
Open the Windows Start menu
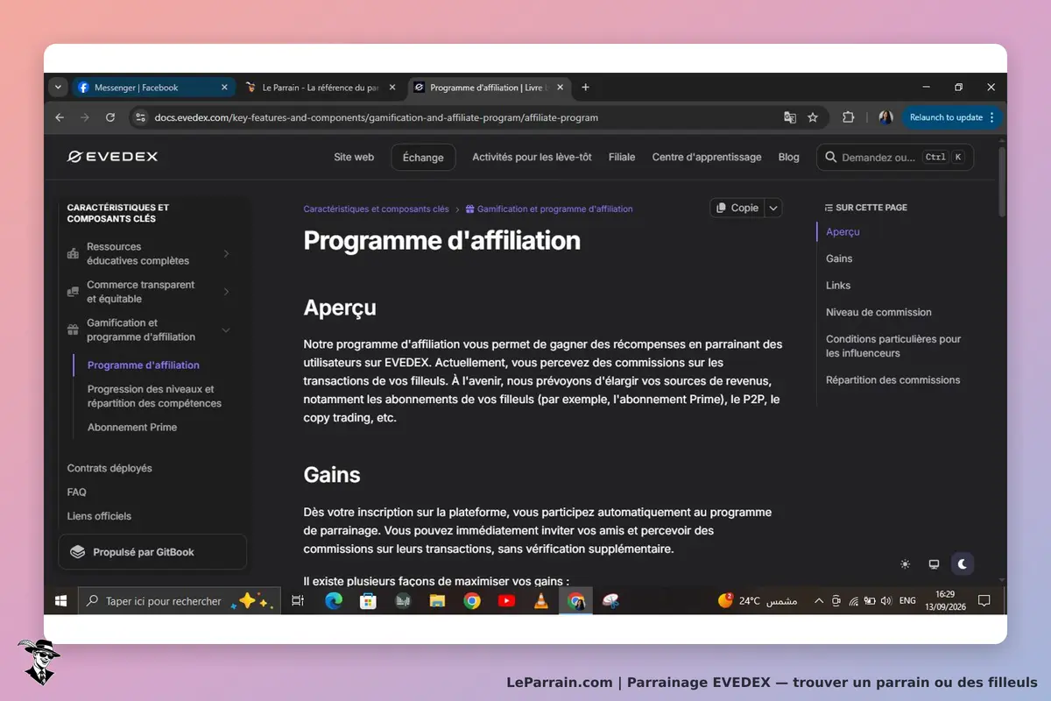point(61,601)
